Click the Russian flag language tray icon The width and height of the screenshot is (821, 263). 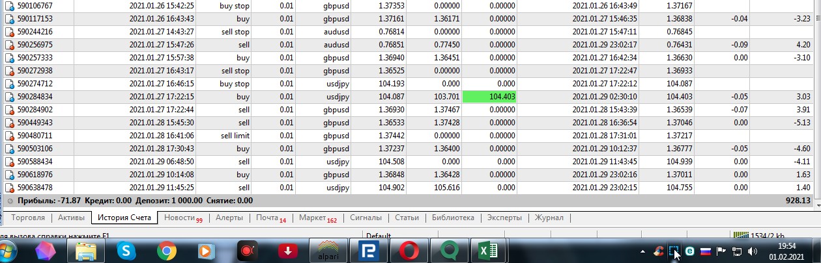tap(705, 251)
